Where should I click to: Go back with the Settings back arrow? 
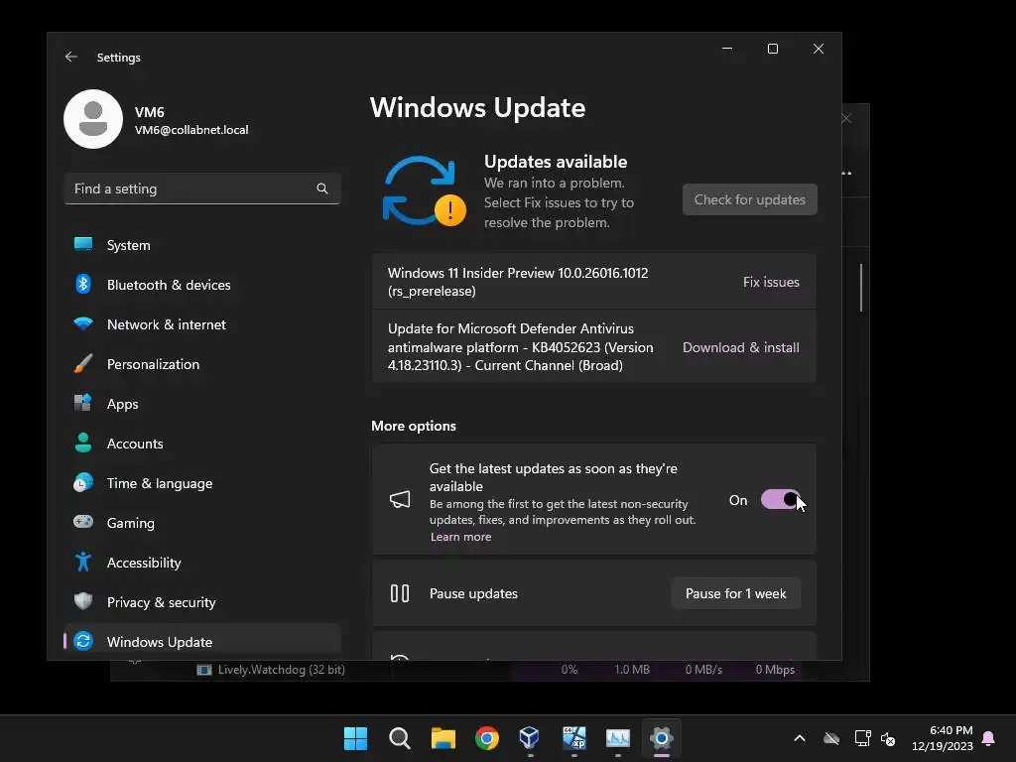tap(71, 57)
